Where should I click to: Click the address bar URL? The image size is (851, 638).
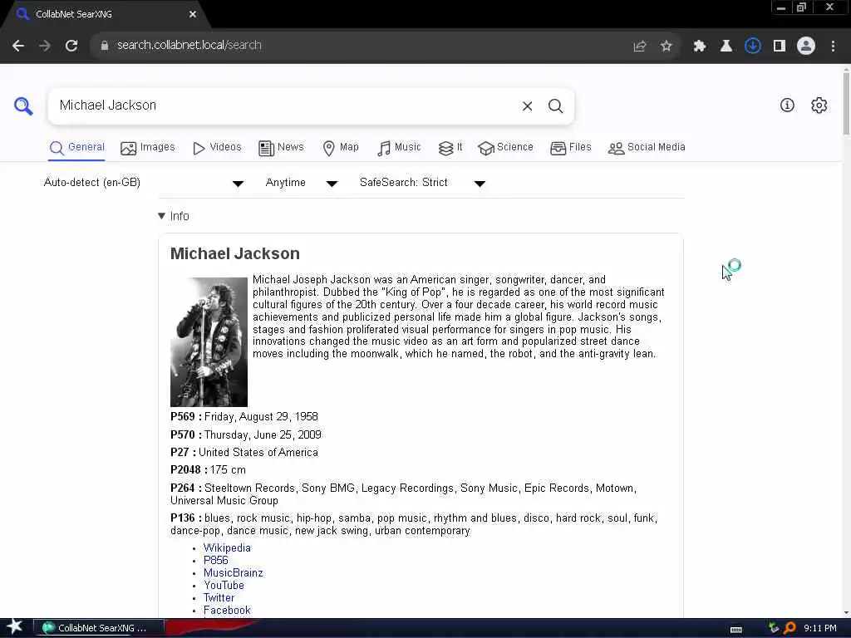(x=189, y=46)
